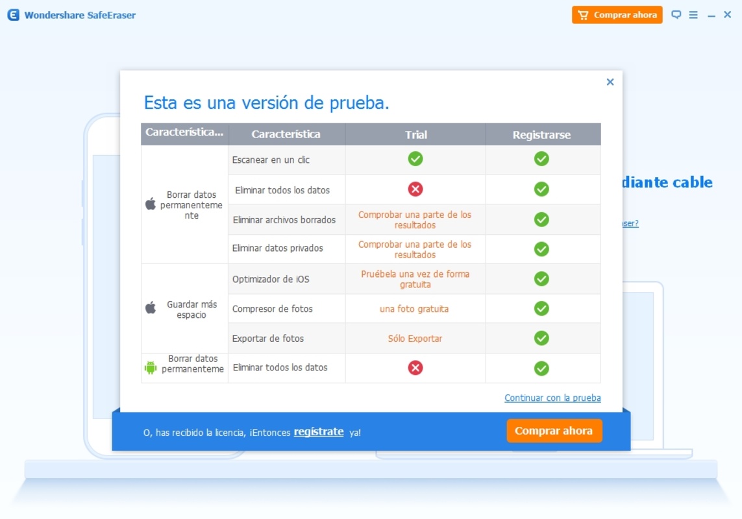Screen dimensions: 742x519
Task: Click the Guardar más espacio label
Action: pyautogui.click(x=192, y=309)
